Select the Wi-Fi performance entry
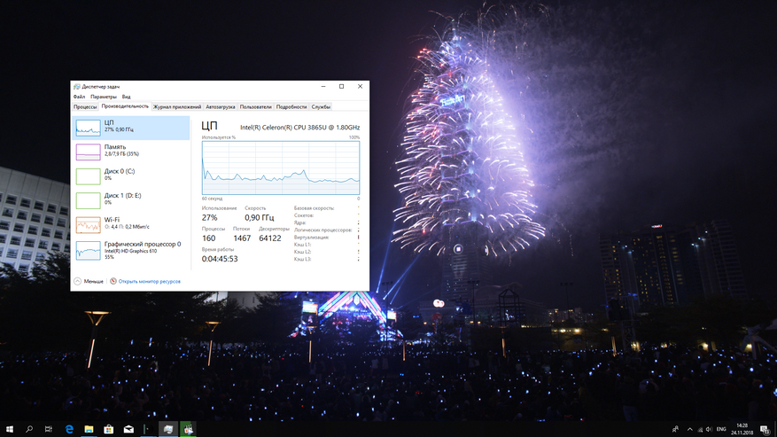Viewport: 777px width, 437px height. (130, 223)
